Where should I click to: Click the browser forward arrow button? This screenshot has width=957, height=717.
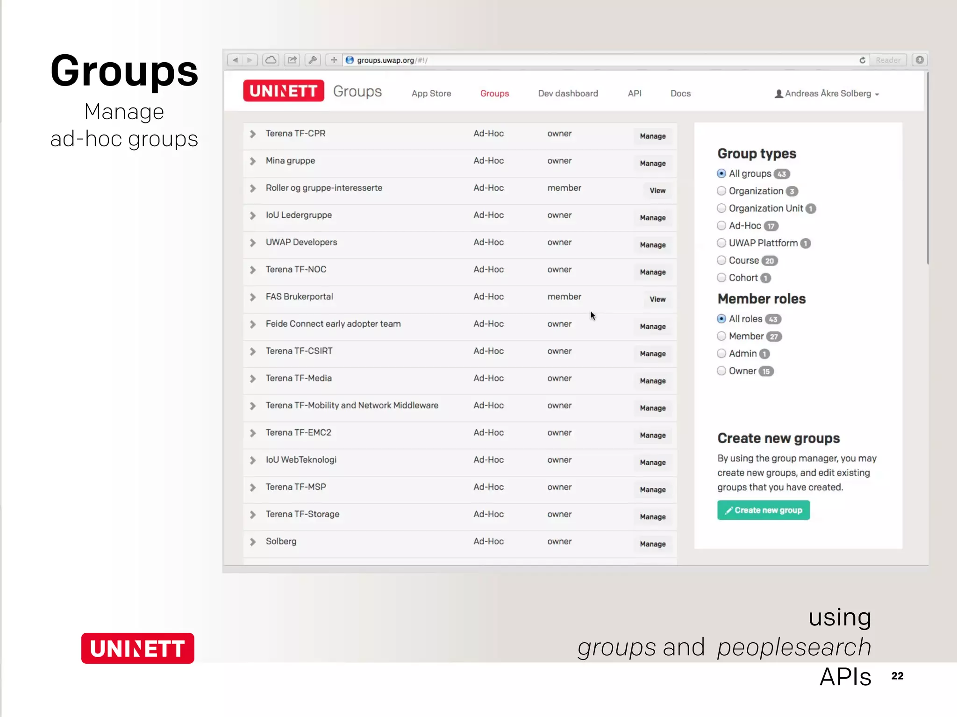click(x=250, y=60)
